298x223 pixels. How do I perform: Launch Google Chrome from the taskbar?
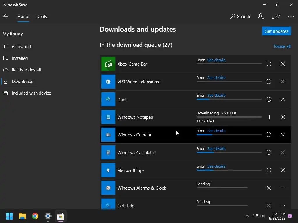pyautogui.click(x=35, y=216)
